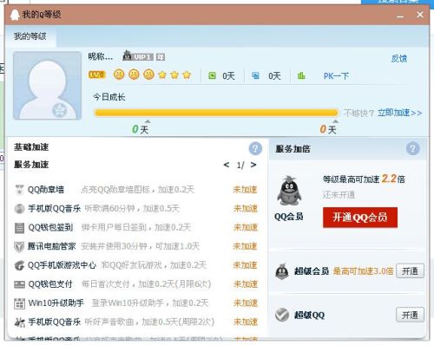Go to previous page of 服务加速 list
Image resolution: width=434 pixels, height=345 pixels.
point(227,165)
